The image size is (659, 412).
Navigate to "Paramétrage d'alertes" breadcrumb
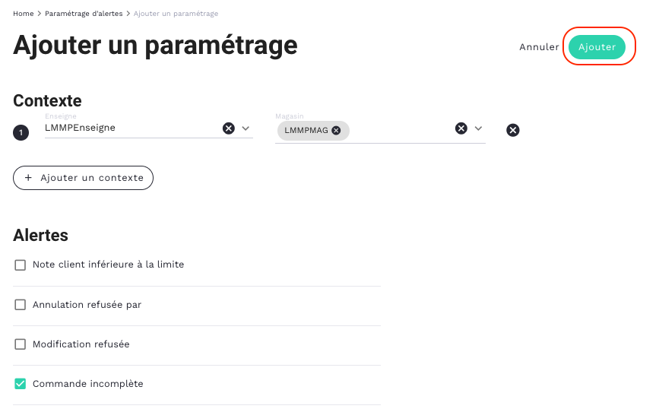coord(84,14)
